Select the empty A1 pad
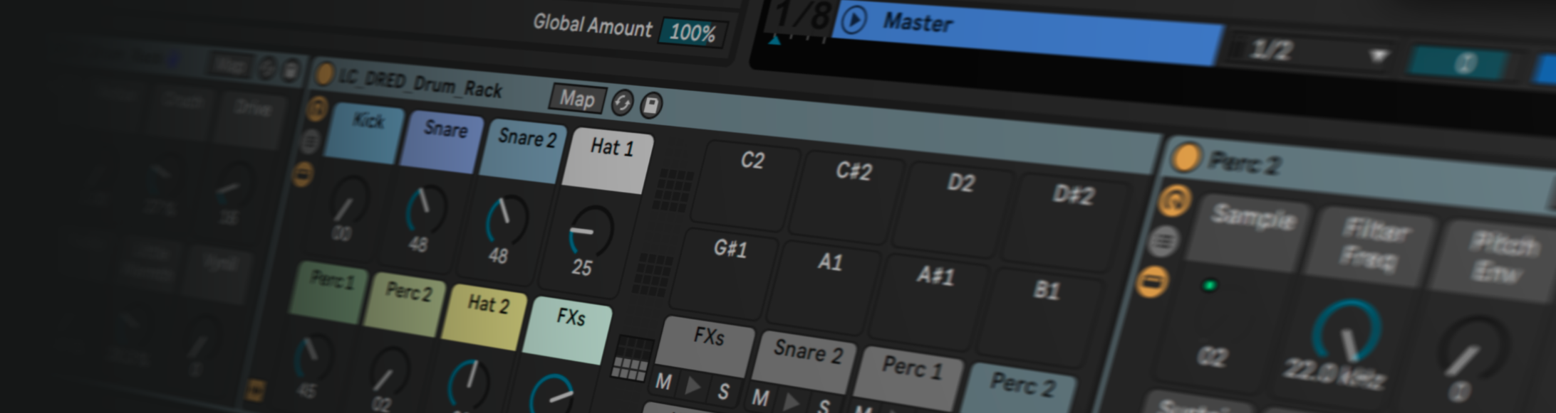Viewport: 1556px width, 413px height. pos(822,287)
